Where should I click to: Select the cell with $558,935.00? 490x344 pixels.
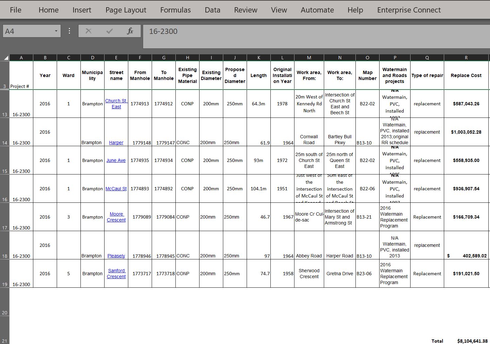(x=466, y=160)
